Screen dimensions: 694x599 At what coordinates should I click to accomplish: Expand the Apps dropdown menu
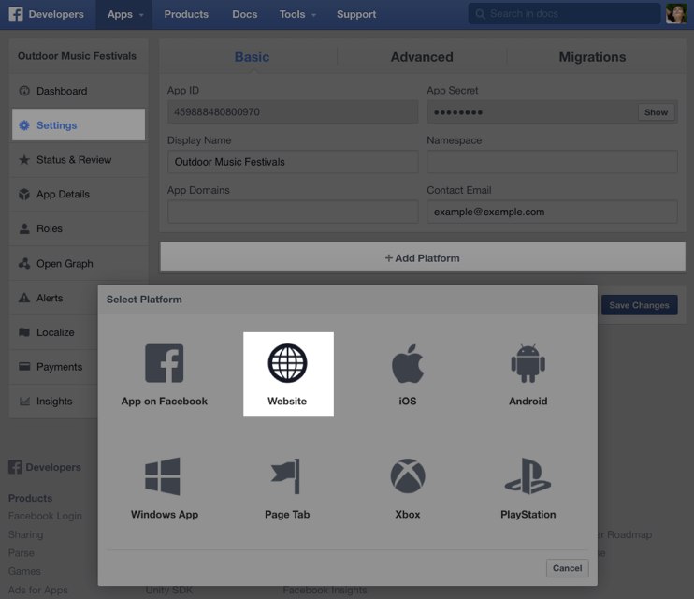click(x=124, y=15)
